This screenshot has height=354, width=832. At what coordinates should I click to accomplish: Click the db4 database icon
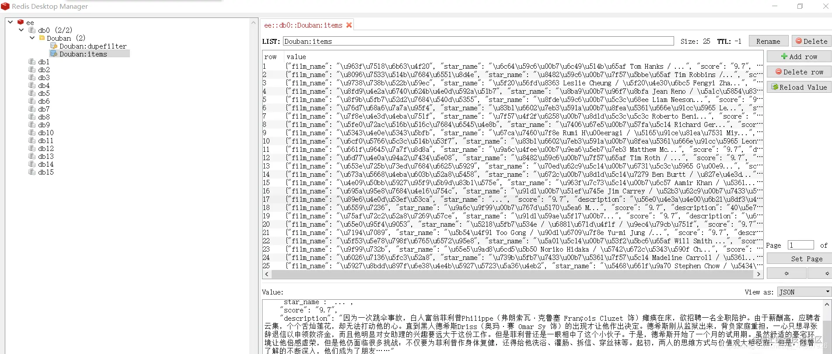coord(32,85)
